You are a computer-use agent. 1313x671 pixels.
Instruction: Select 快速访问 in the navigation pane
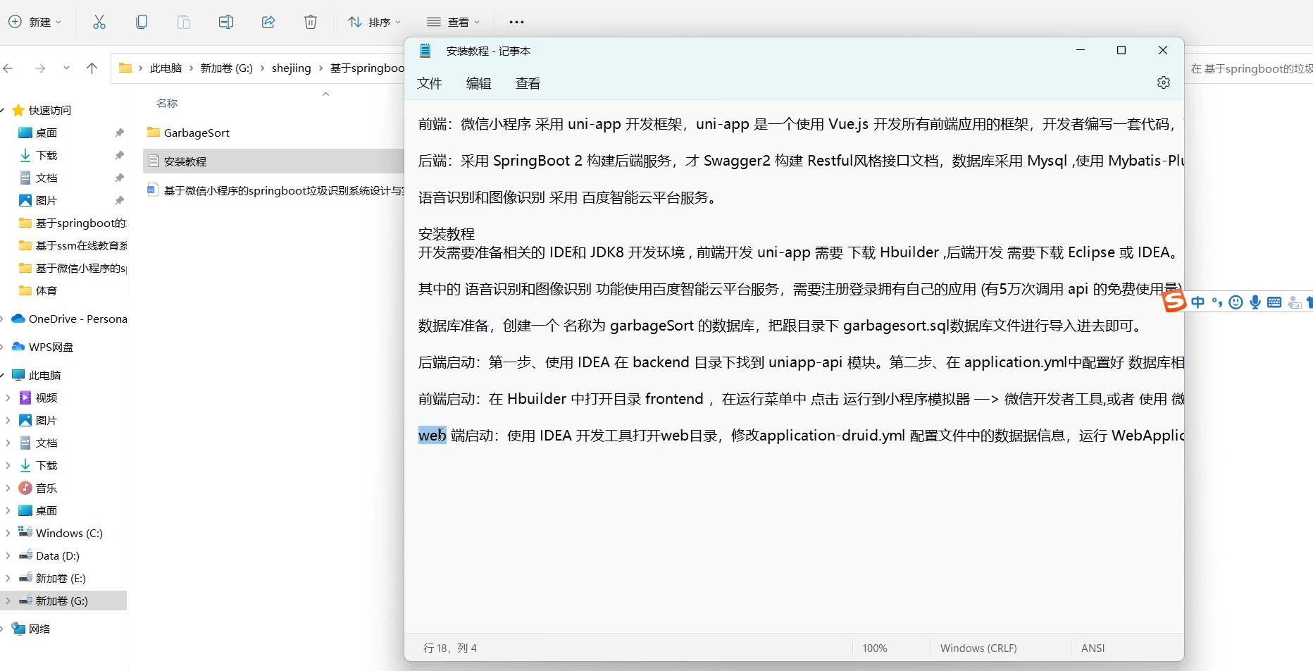50,110
